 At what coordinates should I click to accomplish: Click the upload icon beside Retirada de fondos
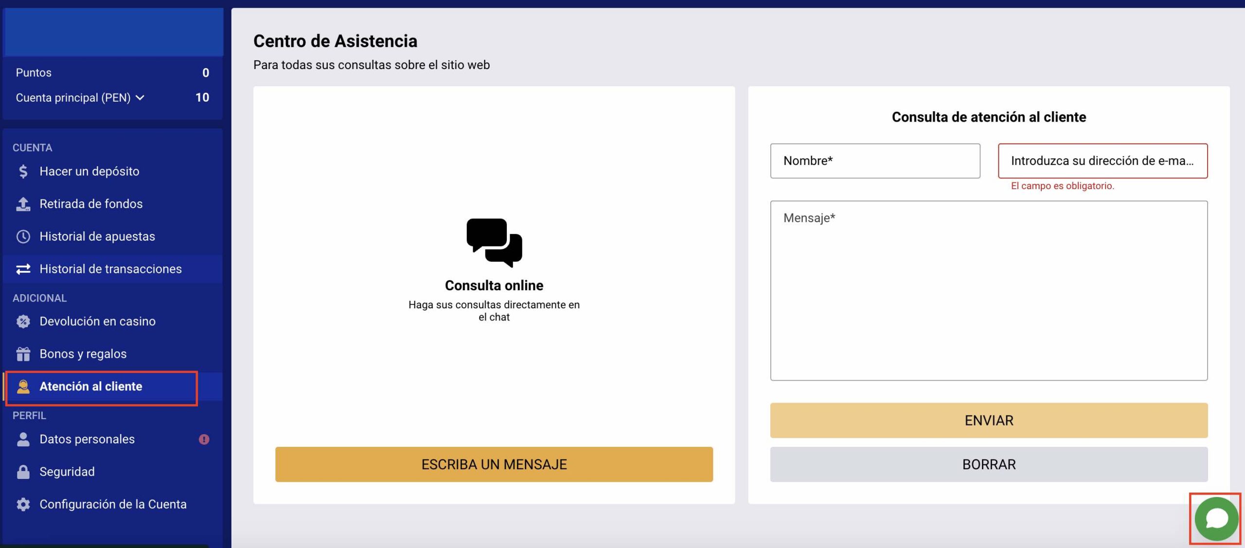click(x=23, y=204)
